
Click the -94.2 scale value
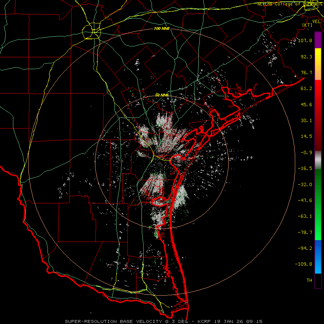click(305, 248)
